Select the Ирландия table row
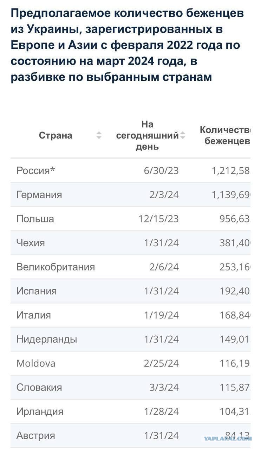 (x=130, y=411)
